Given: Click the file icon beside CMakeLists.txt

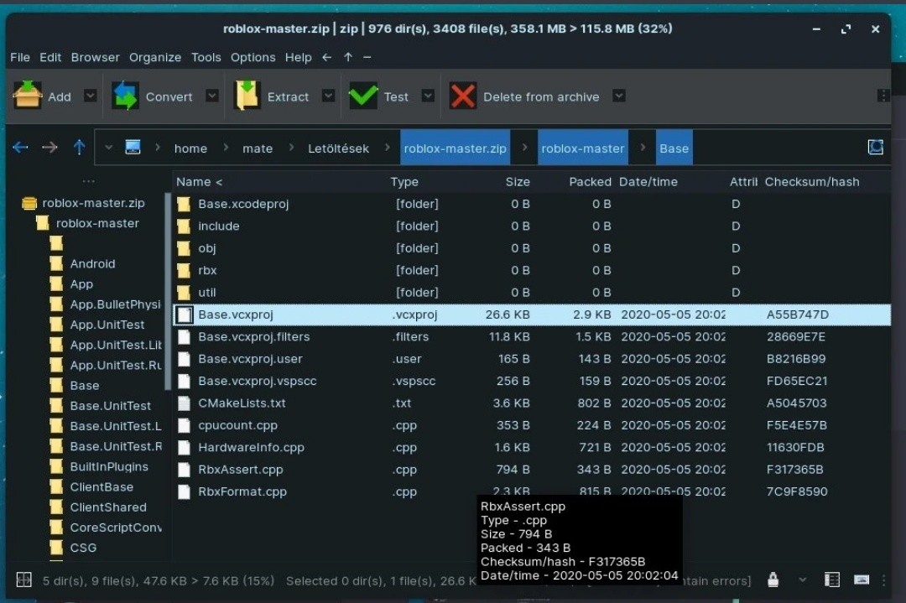Looking at the screenshot, I should tap(184, 403).
